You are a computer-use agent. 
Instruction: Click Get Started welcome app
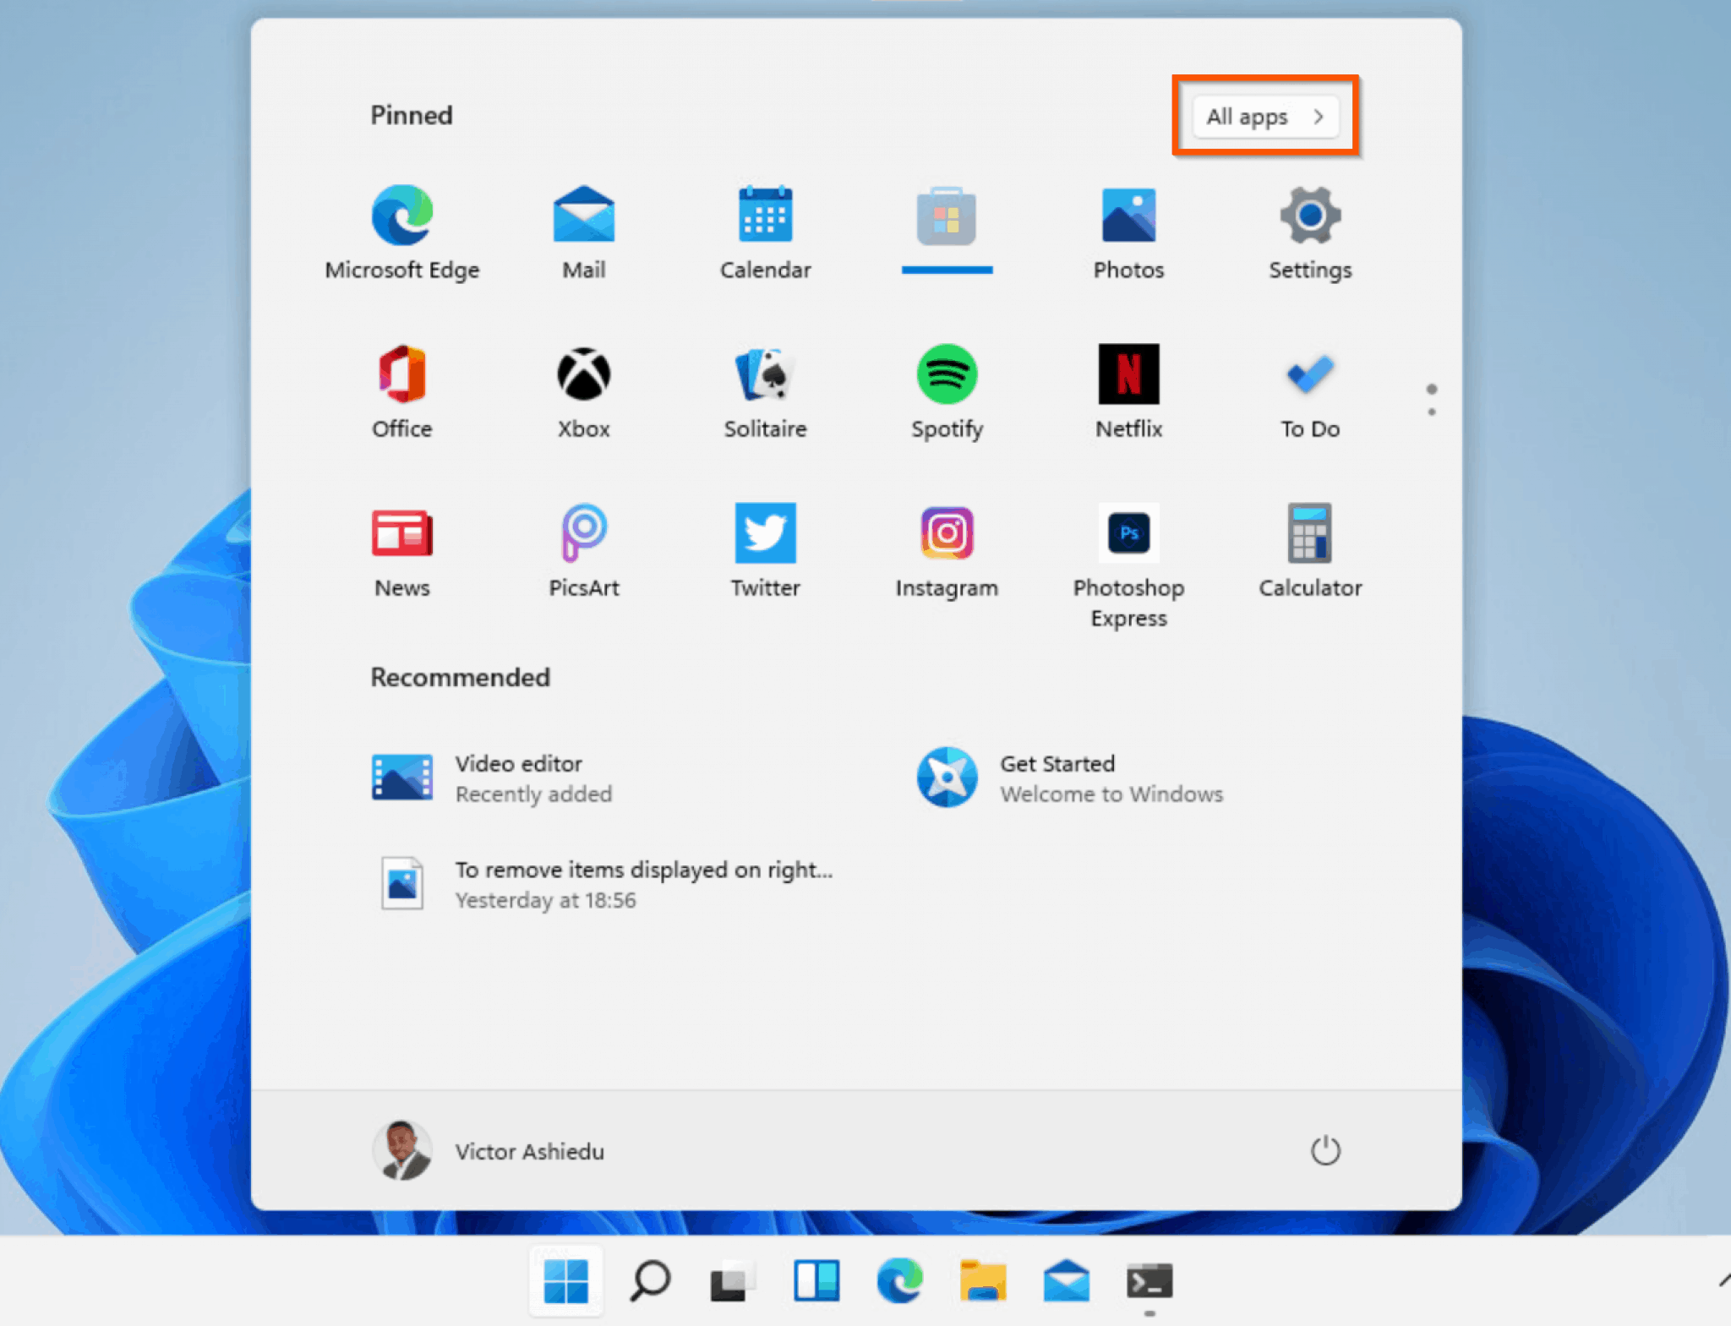(1061, 776)
